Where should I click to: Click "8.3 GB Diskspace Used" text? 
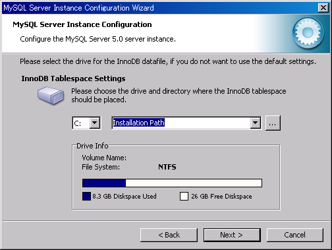[x=124, y=196]
